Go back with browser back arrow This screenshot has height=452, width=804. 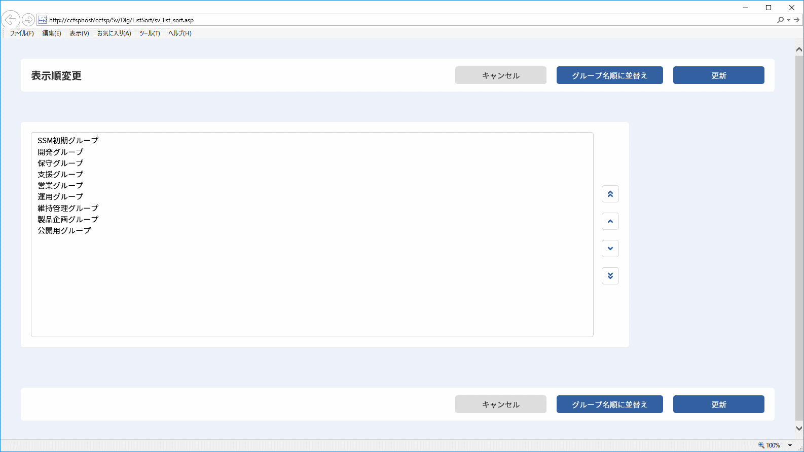pyautogui.click(x=11, y=20)
